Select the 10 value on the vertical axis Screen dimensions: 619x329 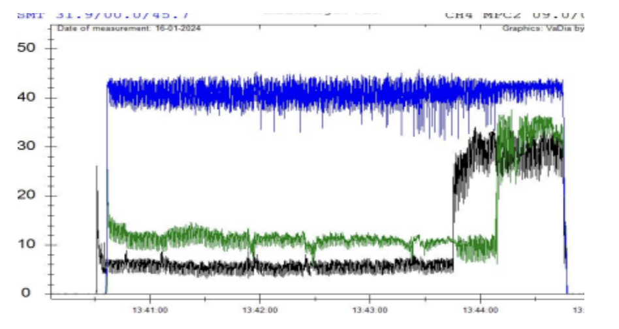26,243
